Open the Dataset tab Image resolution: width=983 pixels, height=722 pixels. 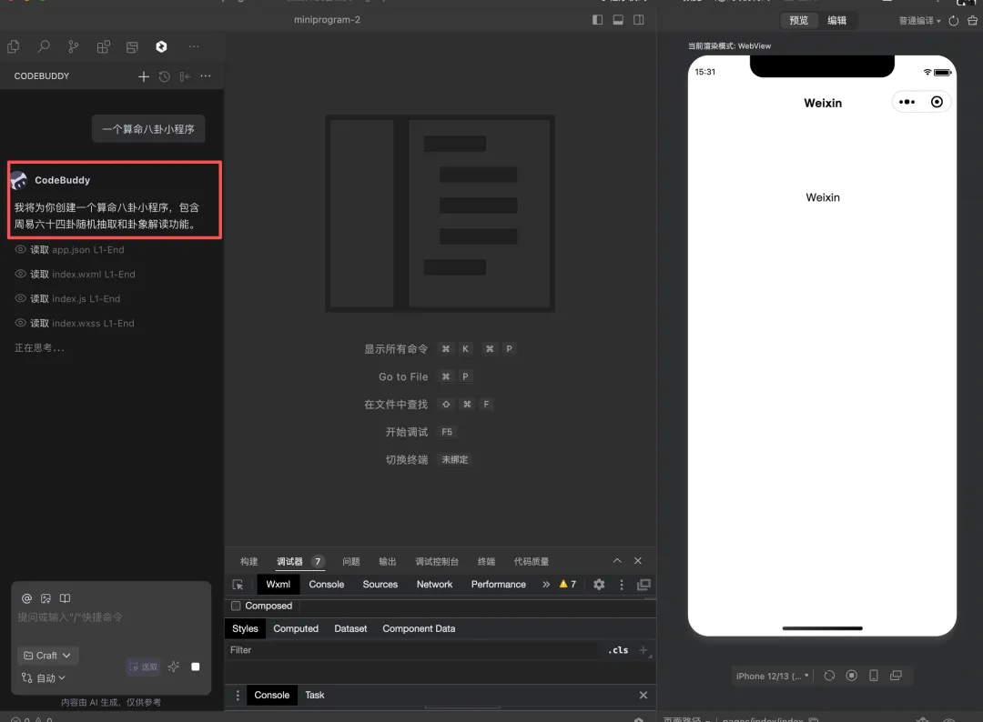point(350,629)
